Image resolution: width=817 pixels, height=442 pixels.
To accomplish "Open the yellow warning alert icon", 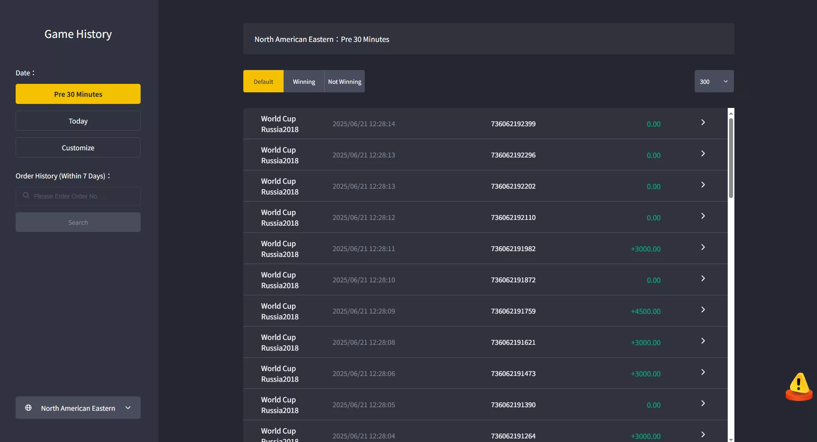I will click(799, 386).
